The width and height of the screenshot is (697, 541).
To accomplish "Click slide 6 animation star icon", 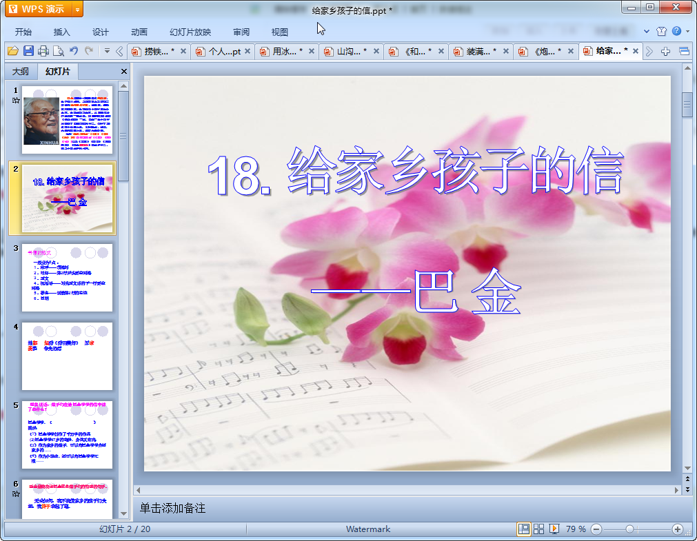I will [16, 493].
